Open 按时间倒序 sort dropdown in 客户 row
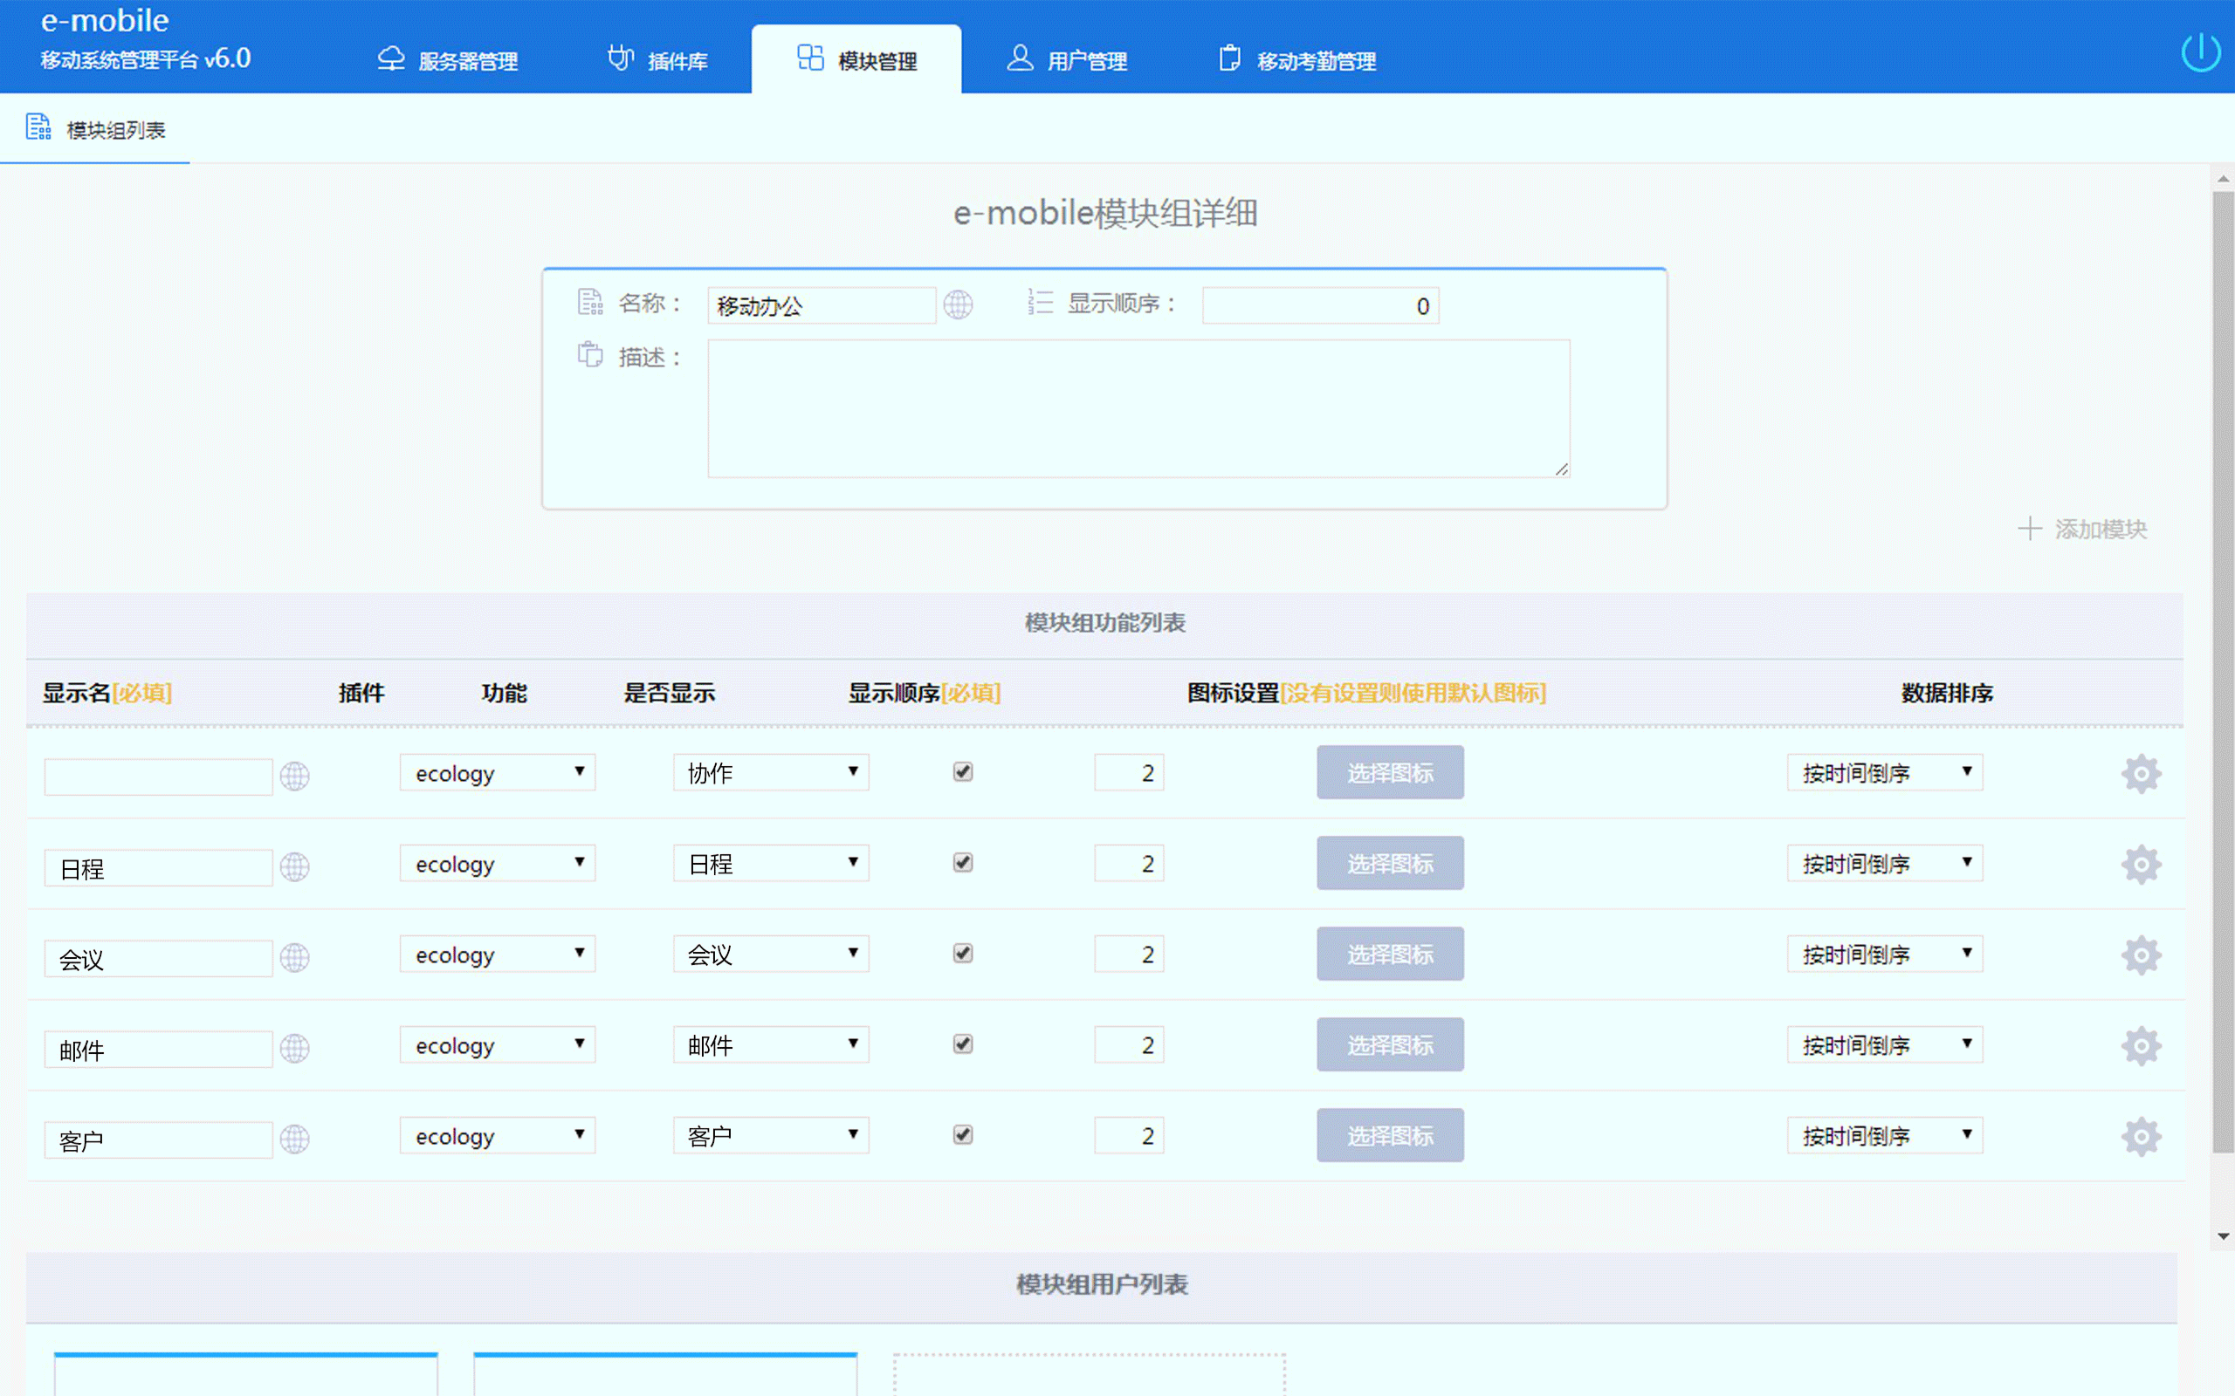 coord(1884,1136)
